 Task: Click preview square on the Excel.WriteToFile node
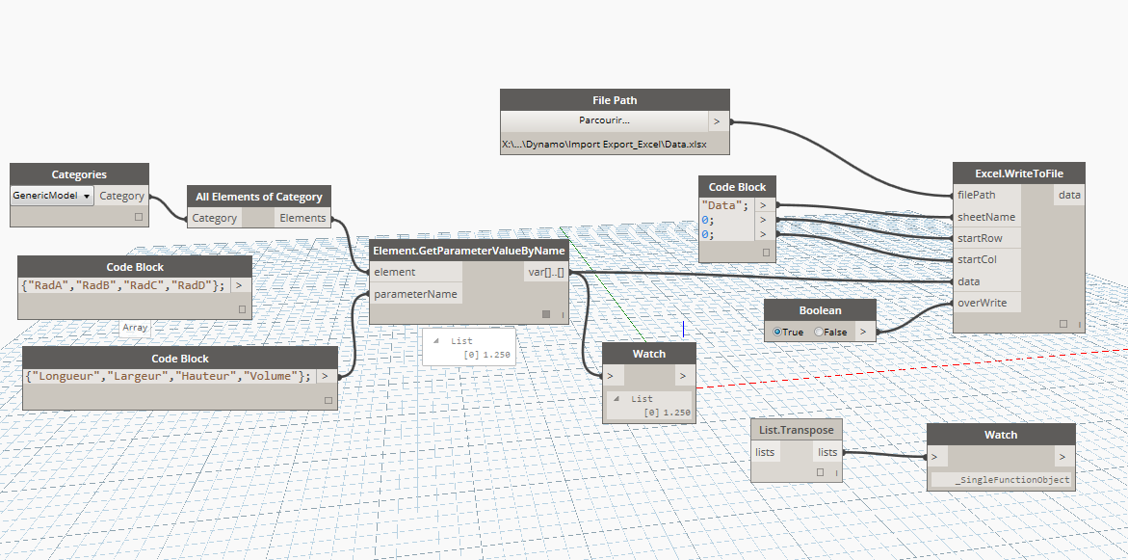(1063, 324)
